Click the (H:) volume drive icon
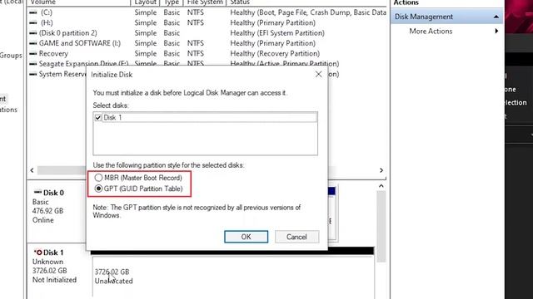The image size is (533, 299). click(x=33, y=22)
